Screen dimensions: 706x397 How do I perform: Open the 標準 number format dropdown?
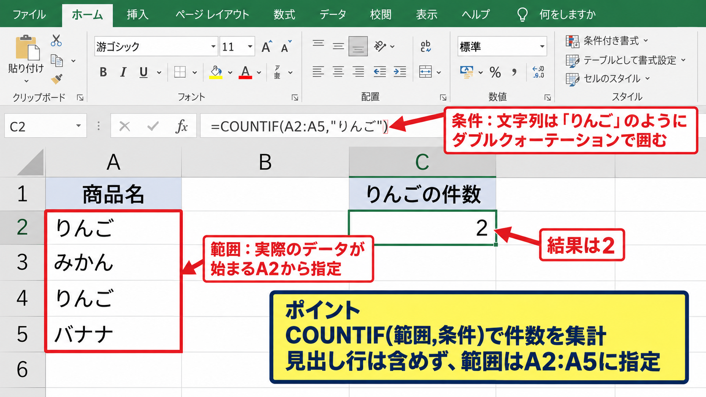coord(542,46)
